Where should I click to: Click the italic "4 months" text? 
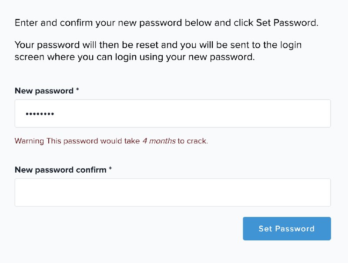click(159, 141)
